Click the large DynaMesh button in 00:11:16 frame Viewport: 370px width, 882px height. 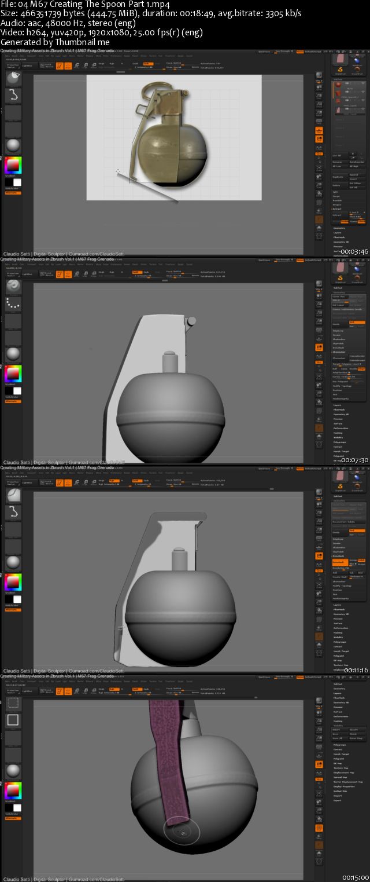[341, 562]
